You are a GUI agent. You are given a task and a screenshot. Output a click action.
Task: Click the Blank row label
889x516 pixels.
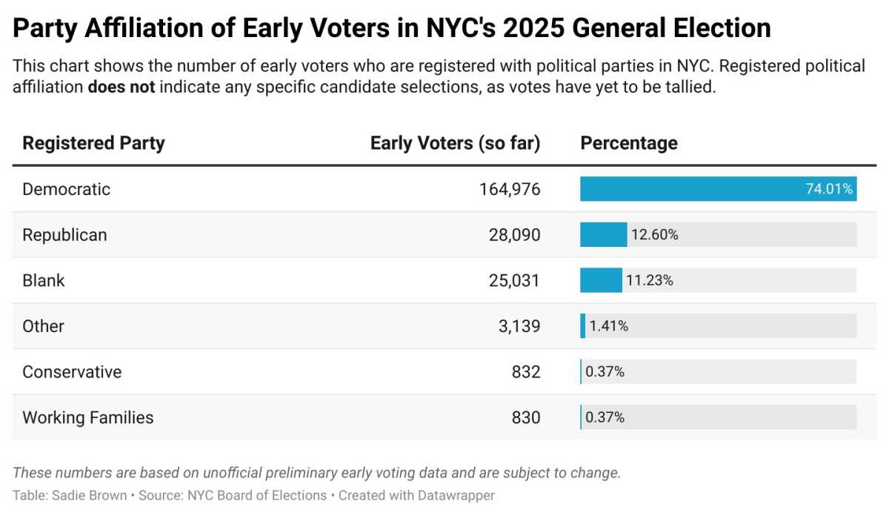pyautogui.click(x=44, y=280)
